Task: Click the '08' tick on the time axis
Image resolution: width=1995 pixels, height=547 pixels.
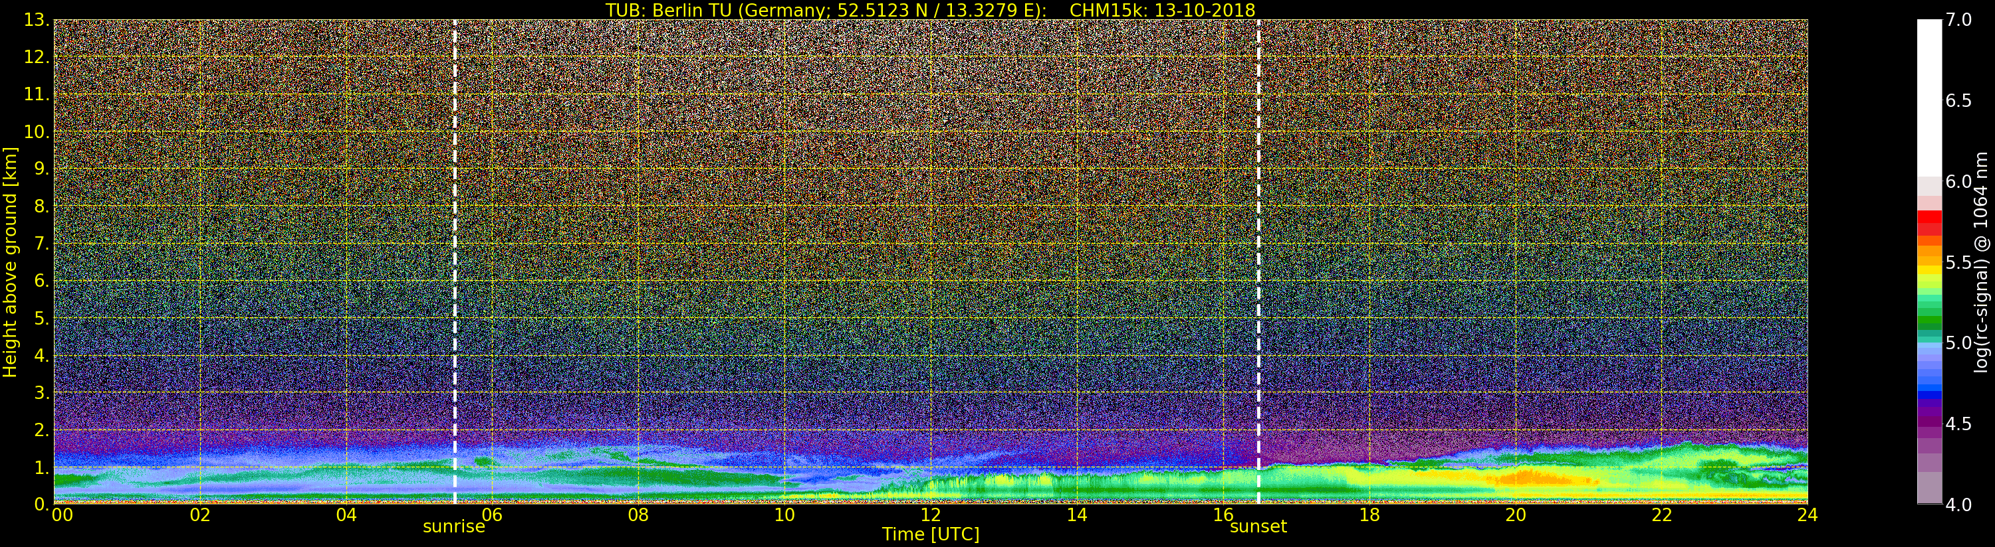Action: click(x=638, y=515)
